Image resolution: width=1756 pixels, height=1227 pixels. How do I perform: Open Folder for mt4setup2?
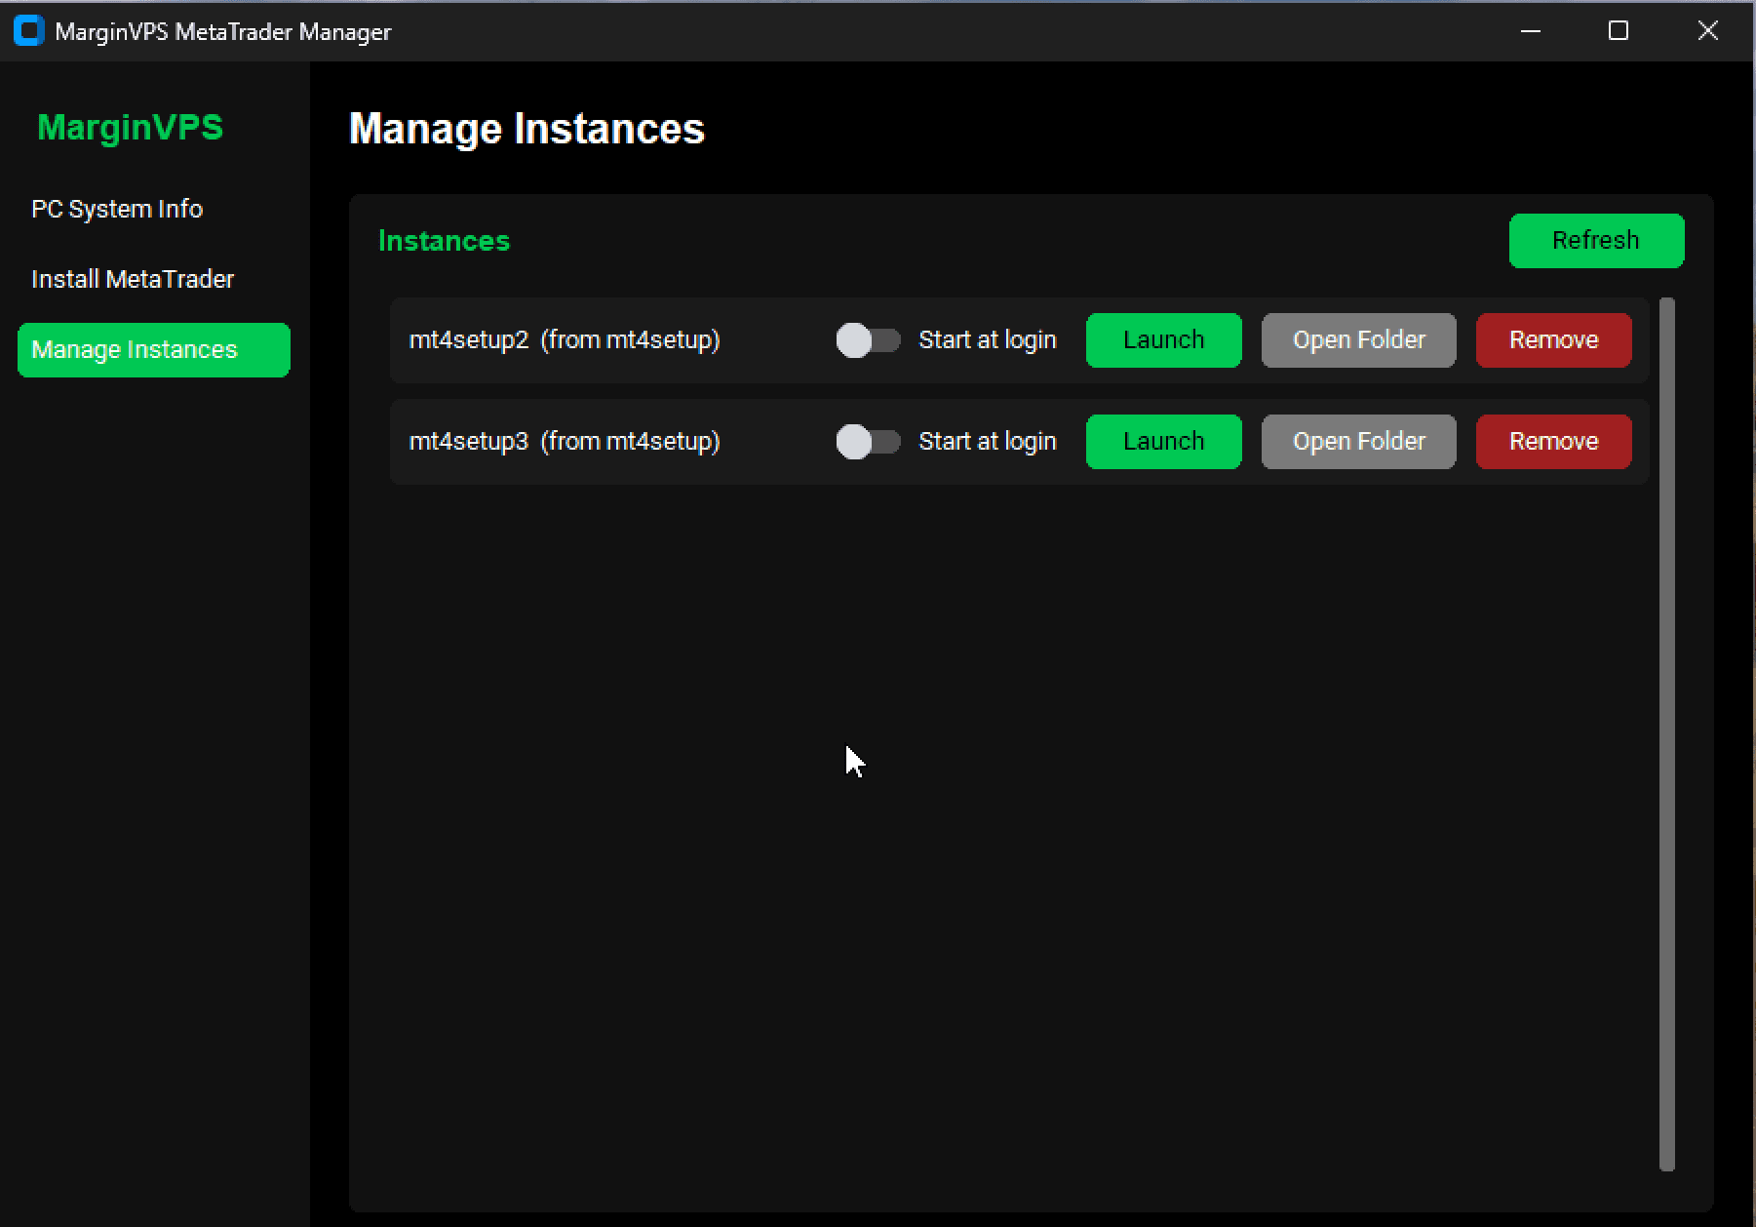pyautogui.click(x=1358, y=340)
